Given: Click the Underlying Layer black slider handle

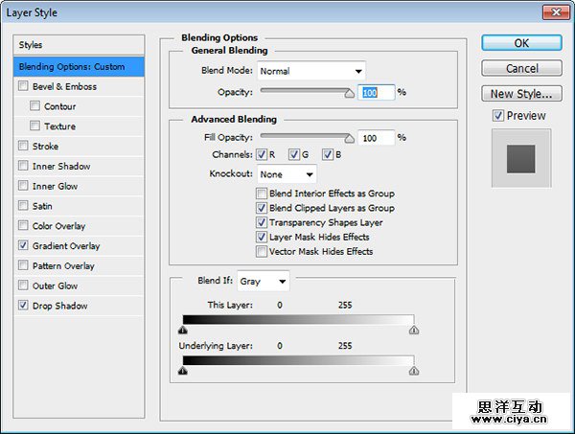Looking at the screenshot, I should click(x=183, y=370).
